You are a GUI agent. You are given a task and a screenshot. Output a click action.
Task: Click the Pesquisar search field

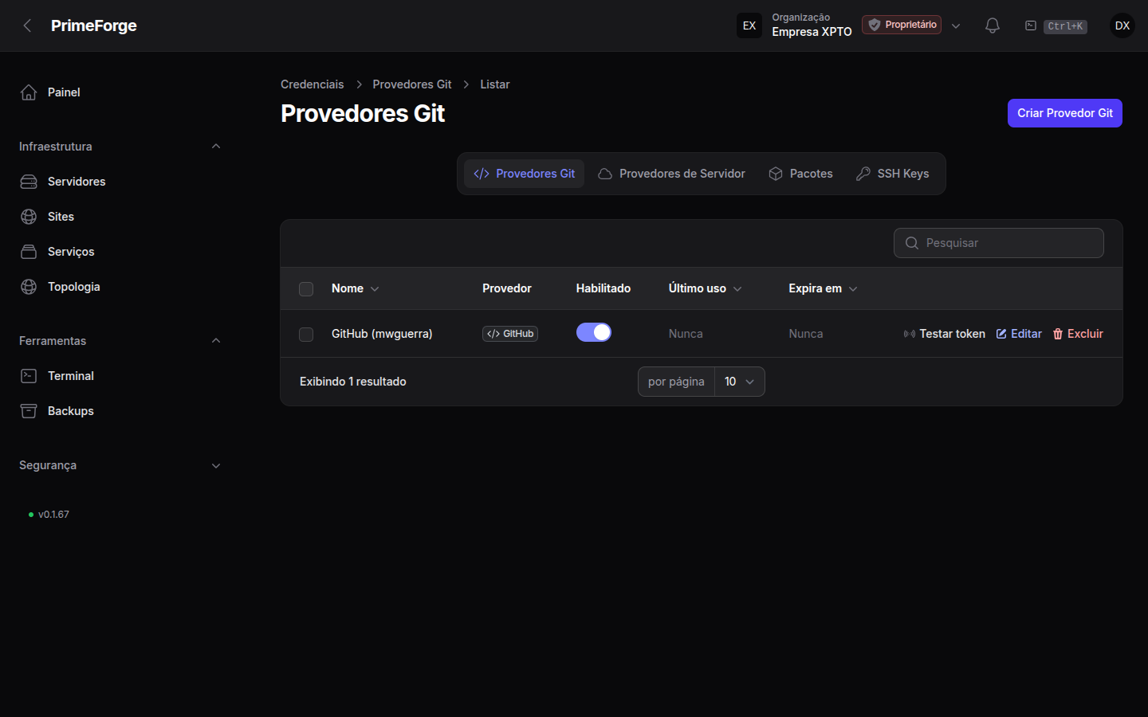(999, 243)
